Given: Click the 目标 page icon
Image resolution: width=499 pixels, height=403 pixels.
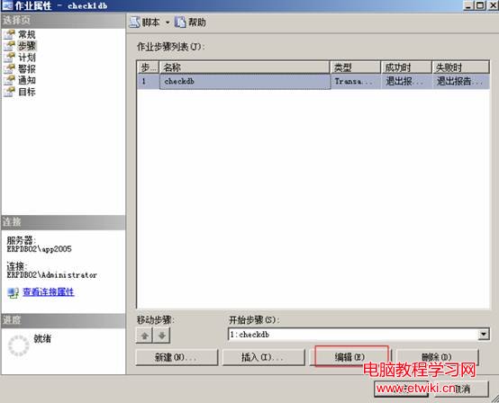Looking at the screenshot, I should point(10,92).
